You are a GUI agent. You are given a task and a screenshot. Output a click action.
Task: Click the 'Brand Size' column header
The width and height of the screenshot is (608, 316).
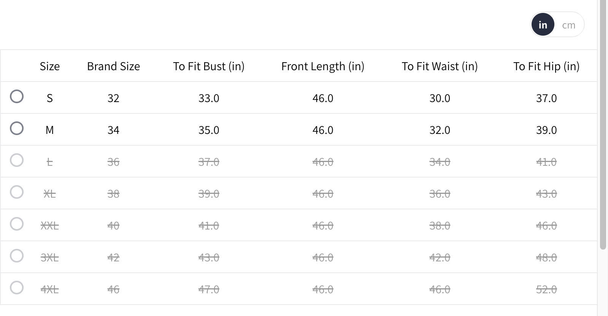[113, 66]
